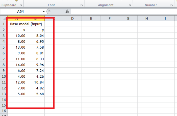Click cell containing 9.96
Image resolution: width=177 pixels, height=116 pixels.
pos(35,65)
